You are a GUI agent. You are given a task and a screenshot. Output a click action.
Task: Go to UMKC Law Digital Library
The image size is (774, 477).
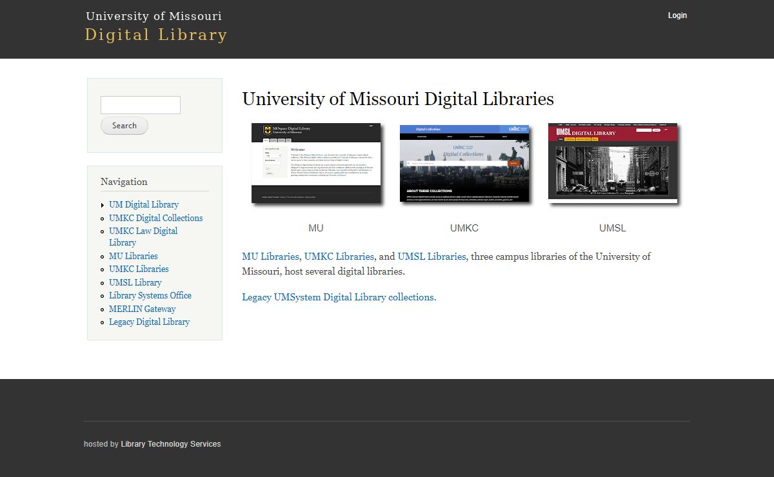pos(143,237)
